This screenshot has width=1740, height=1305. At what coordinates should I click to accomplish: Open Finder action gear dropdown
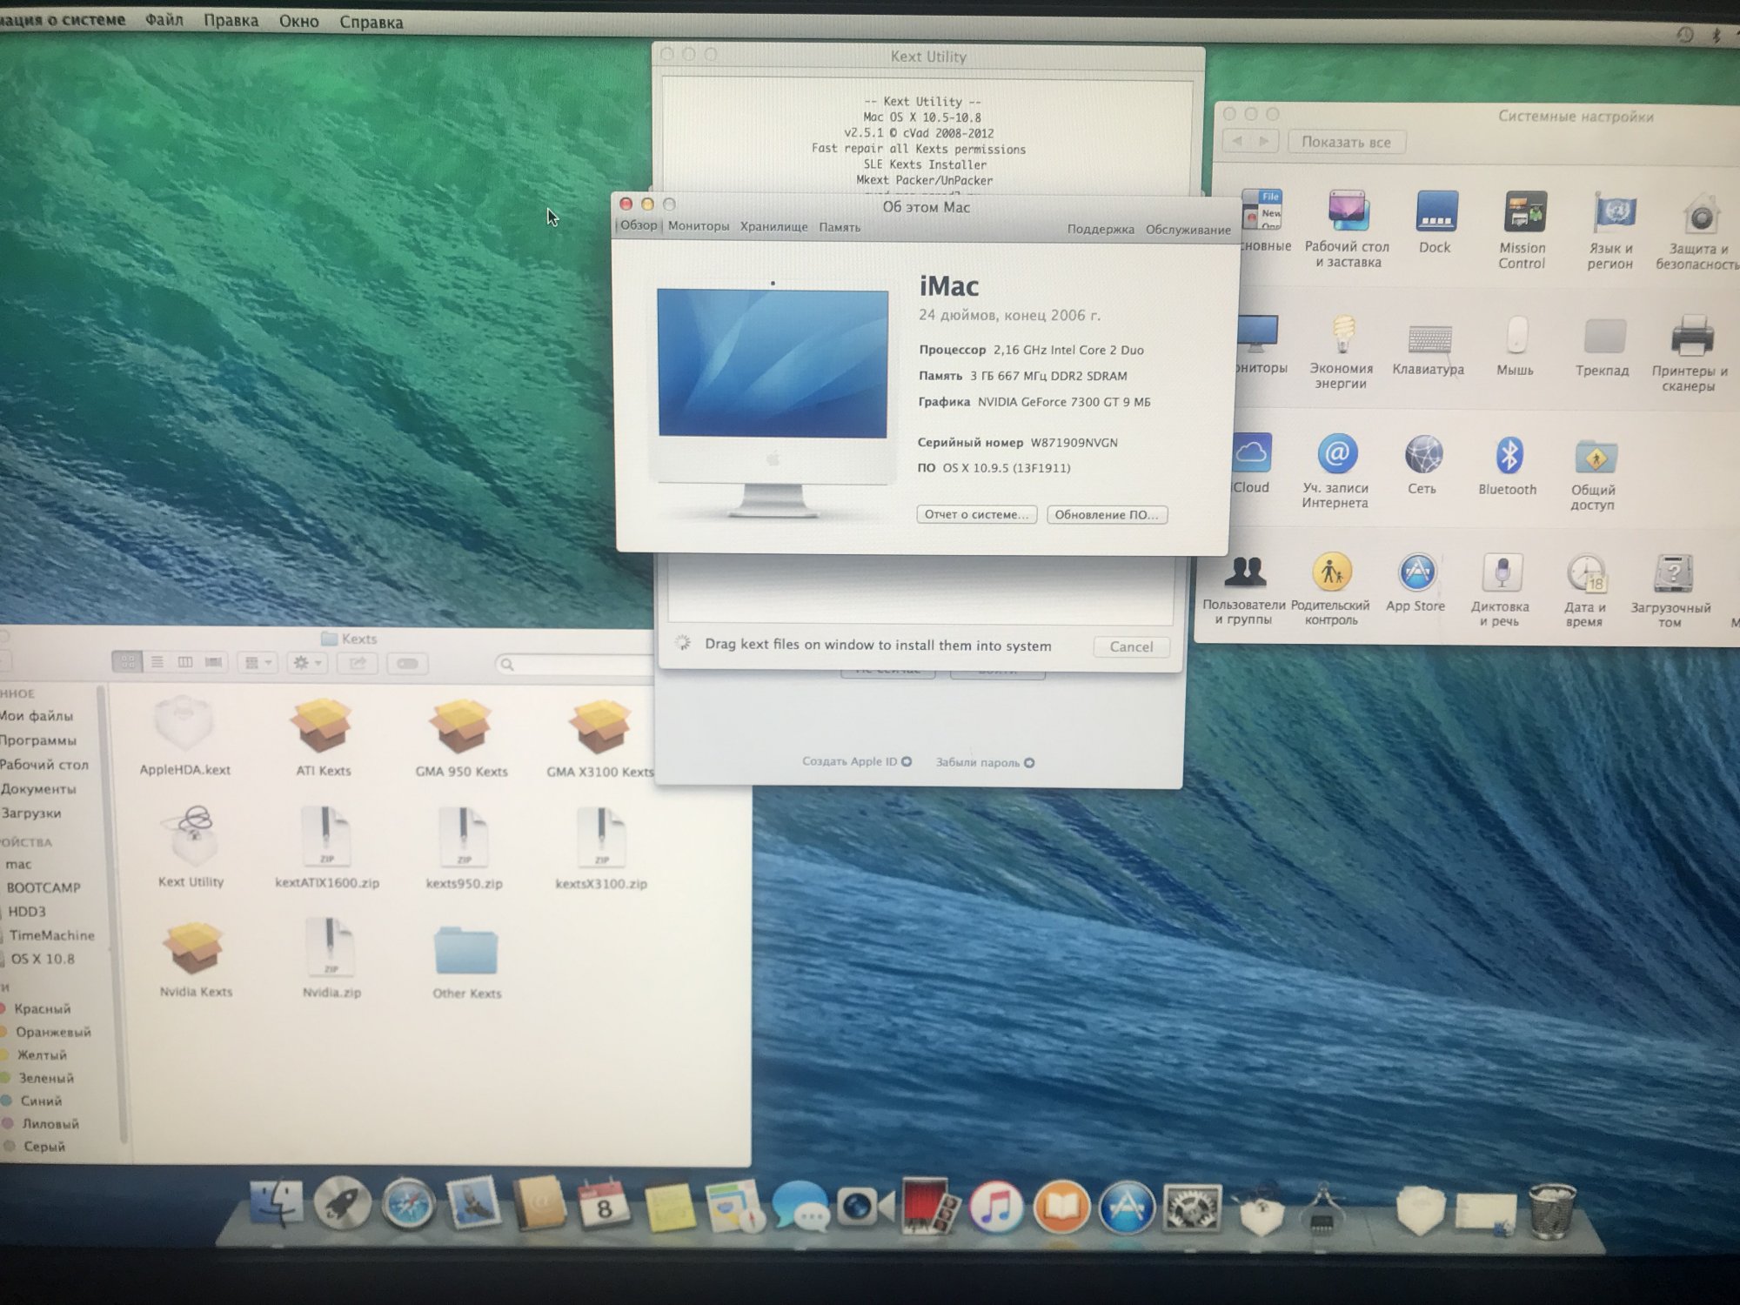[306, 663]
